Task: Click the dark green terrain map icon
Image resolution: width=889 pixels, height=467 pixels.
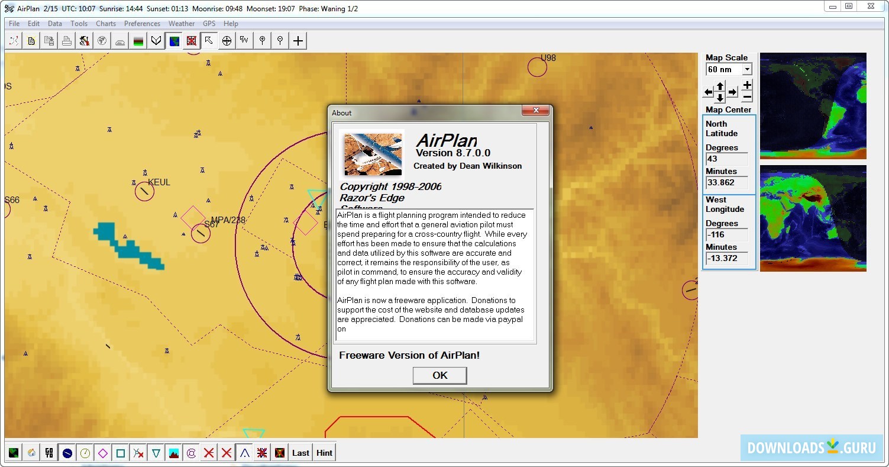Action: coord(14,453)
